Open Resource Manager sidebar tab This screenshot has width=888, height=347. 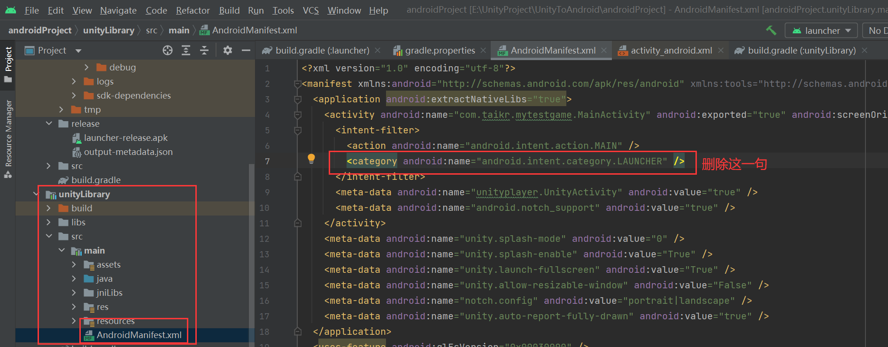click(x=8, y=139)
